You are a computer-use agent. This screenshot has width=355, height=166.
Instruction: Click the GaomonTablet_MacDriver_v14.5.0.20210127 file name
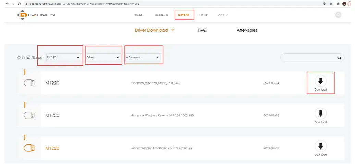(162, 148)
